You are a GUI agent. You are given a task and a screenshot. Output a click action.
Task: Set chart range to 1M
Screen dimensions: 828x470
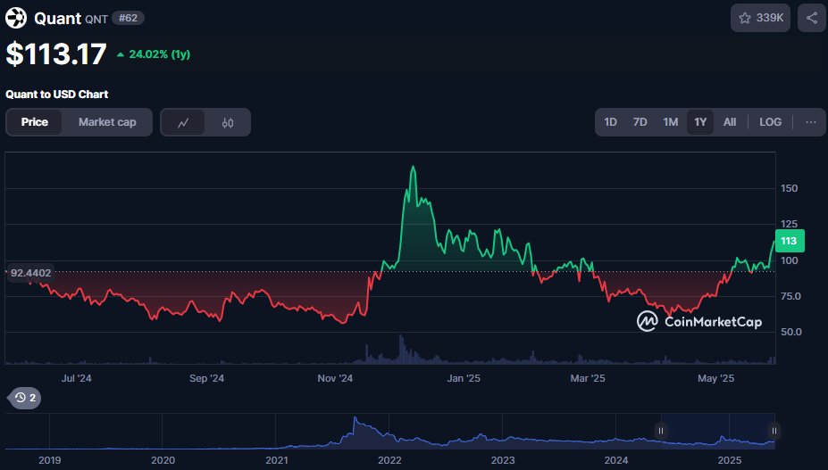671,122
